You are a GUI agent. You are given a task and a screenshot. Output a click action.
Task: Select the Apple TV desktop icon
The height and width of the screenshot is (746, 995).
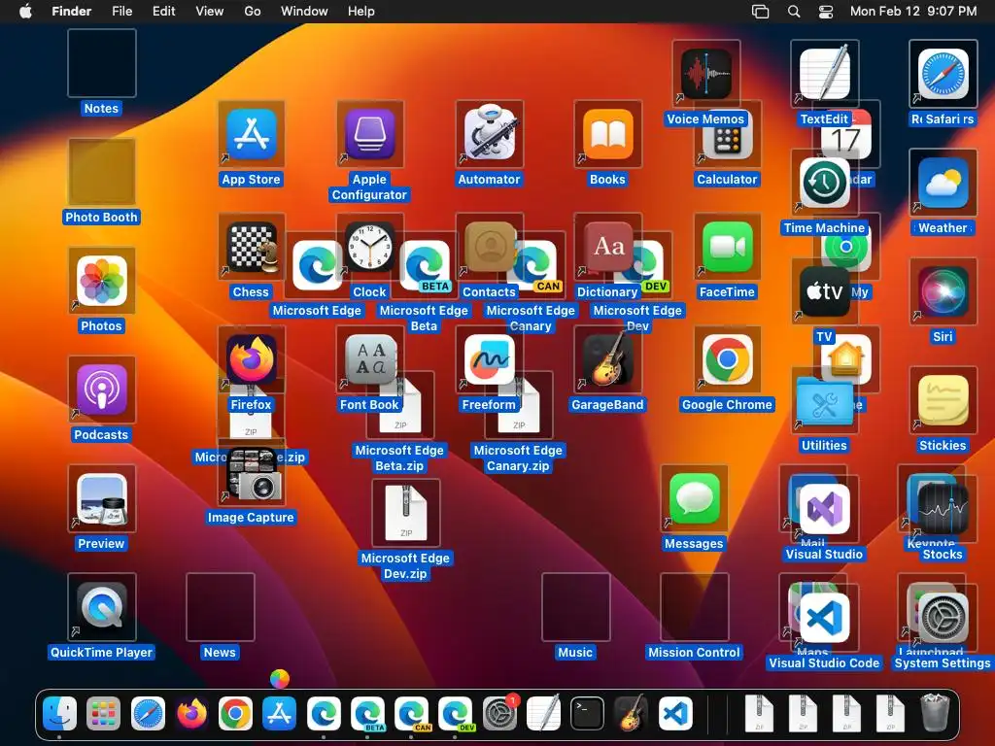(x=824, y=291)
